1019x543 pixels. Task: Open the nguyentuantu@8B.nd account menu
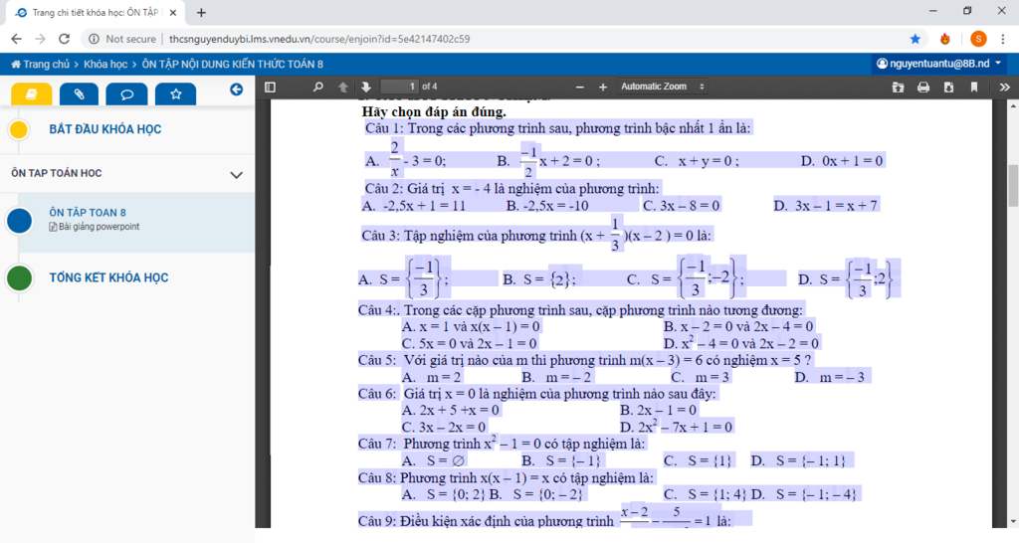pyautogui.click(x=939, y=64)
